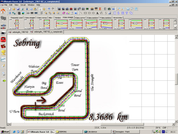Click the printer icon in sidebar
Screen dimensions: 178x134
(x=4, y=73)
